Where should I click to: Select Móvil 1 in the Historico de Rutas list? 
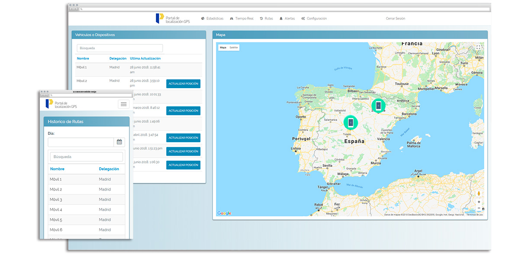87,179
